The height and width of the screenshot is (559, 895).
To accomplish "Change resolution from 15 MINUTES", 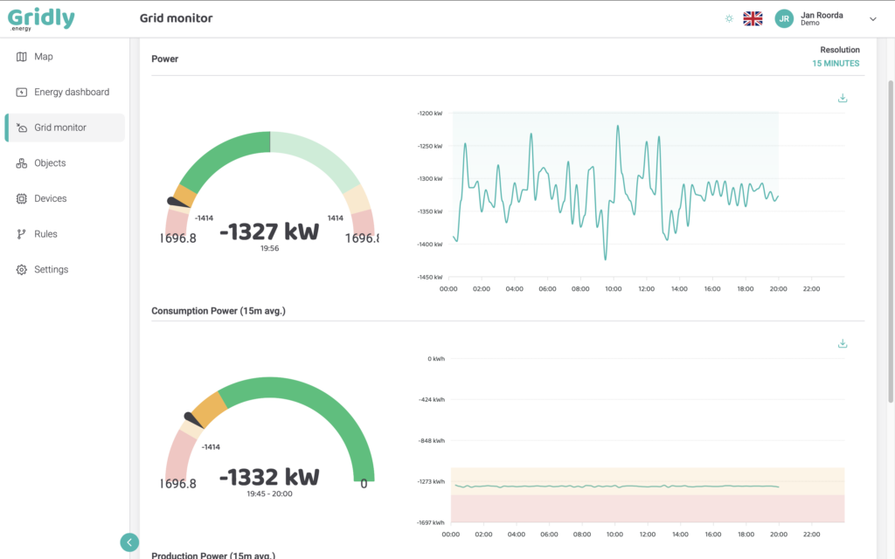I will [x=836, y=63].
